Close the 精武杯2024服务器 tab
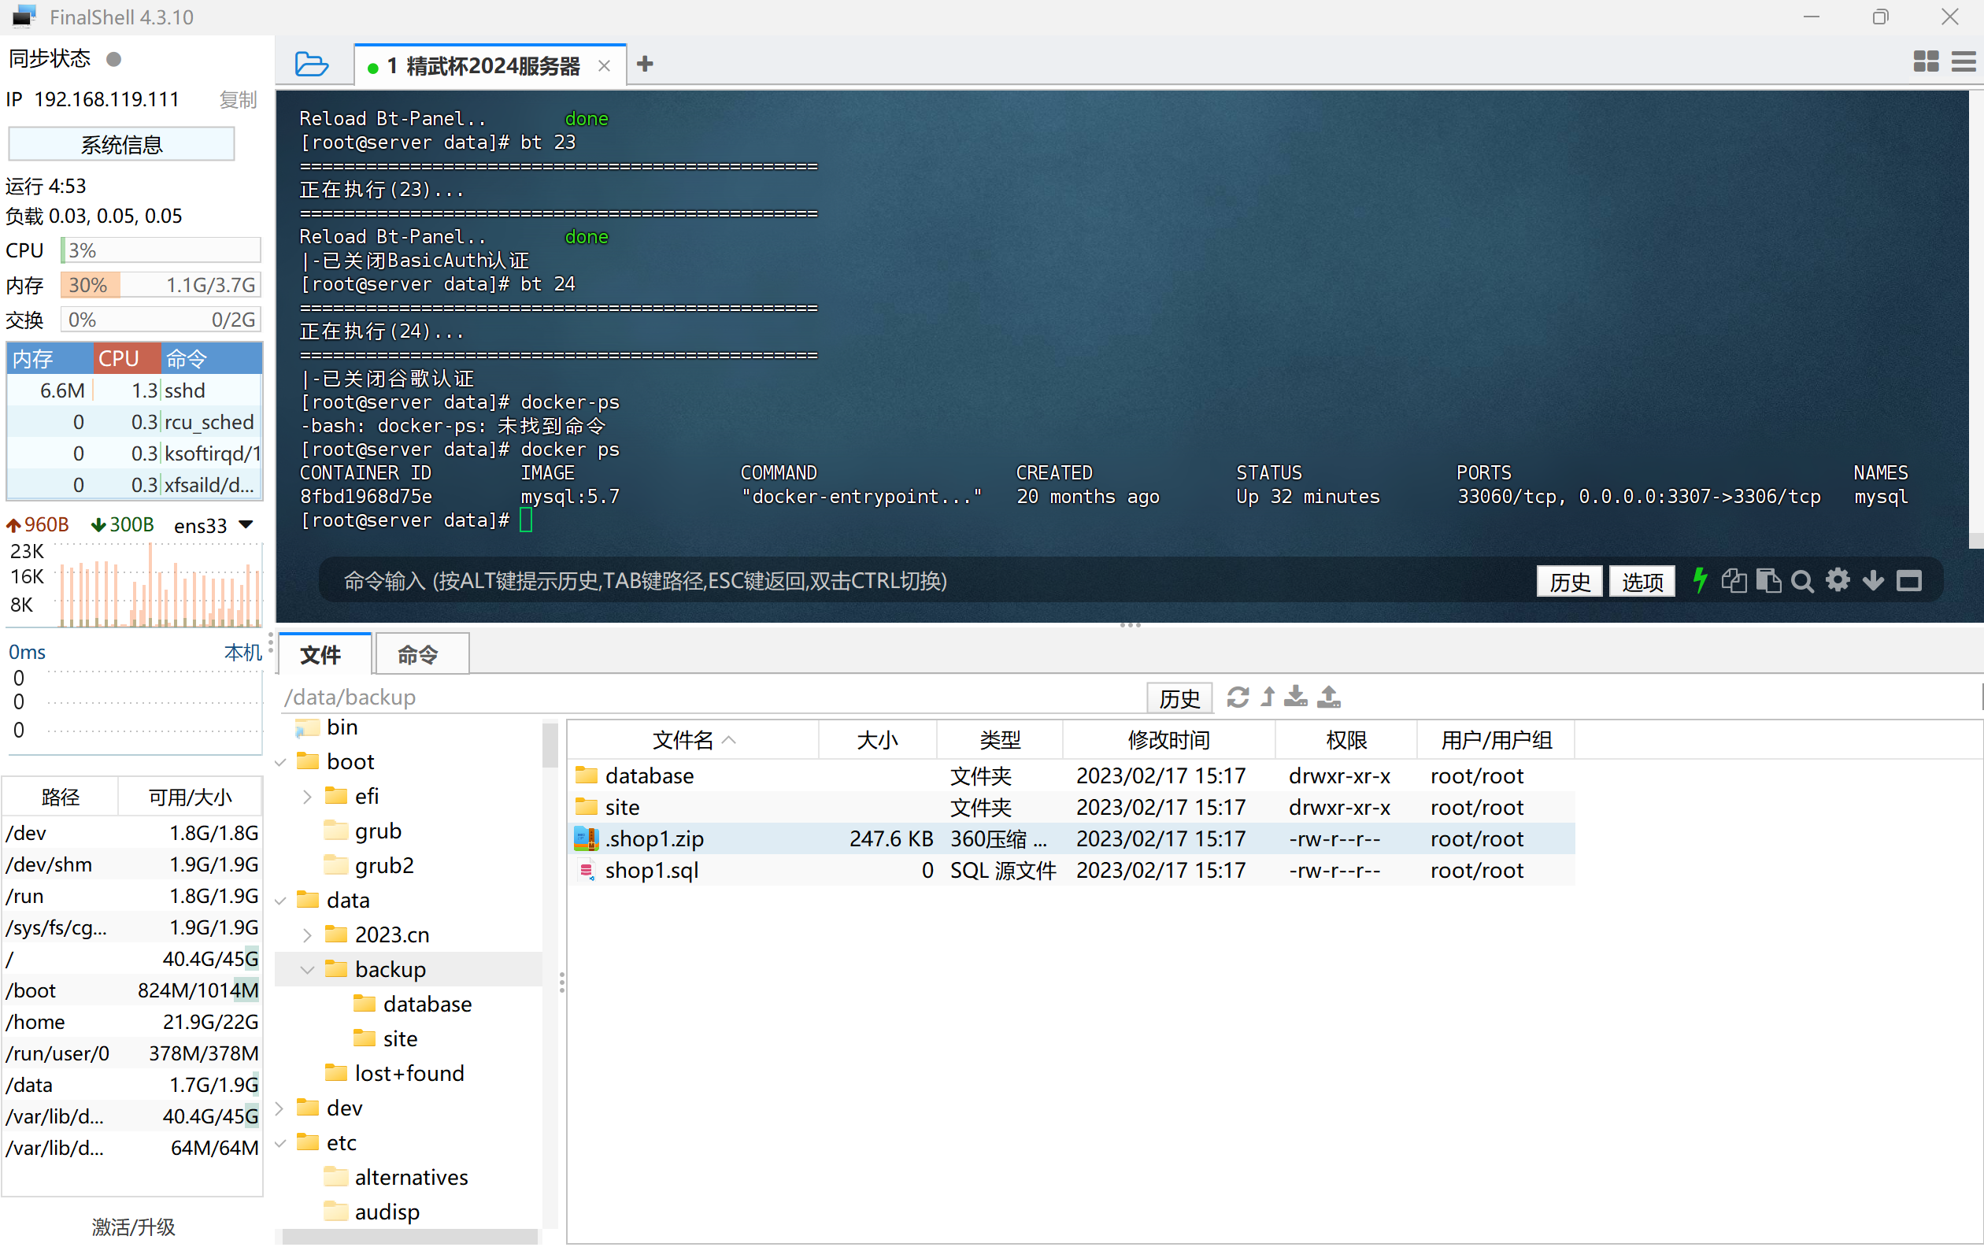The width and height of the screenshot is (1984, 1247). [604, 66]
